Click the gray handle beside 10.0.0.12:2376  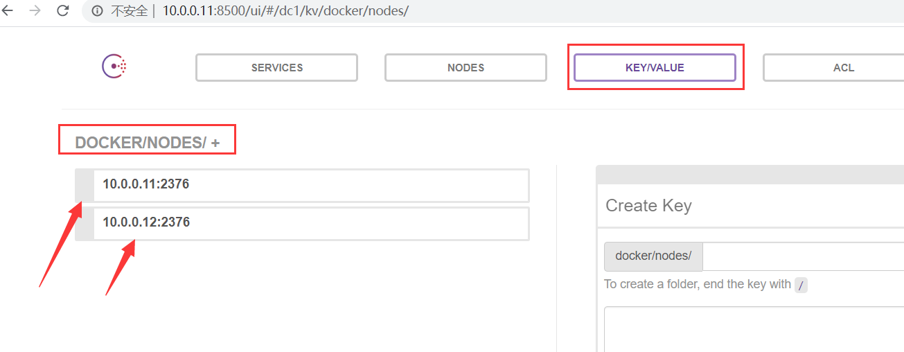[85, 223]
